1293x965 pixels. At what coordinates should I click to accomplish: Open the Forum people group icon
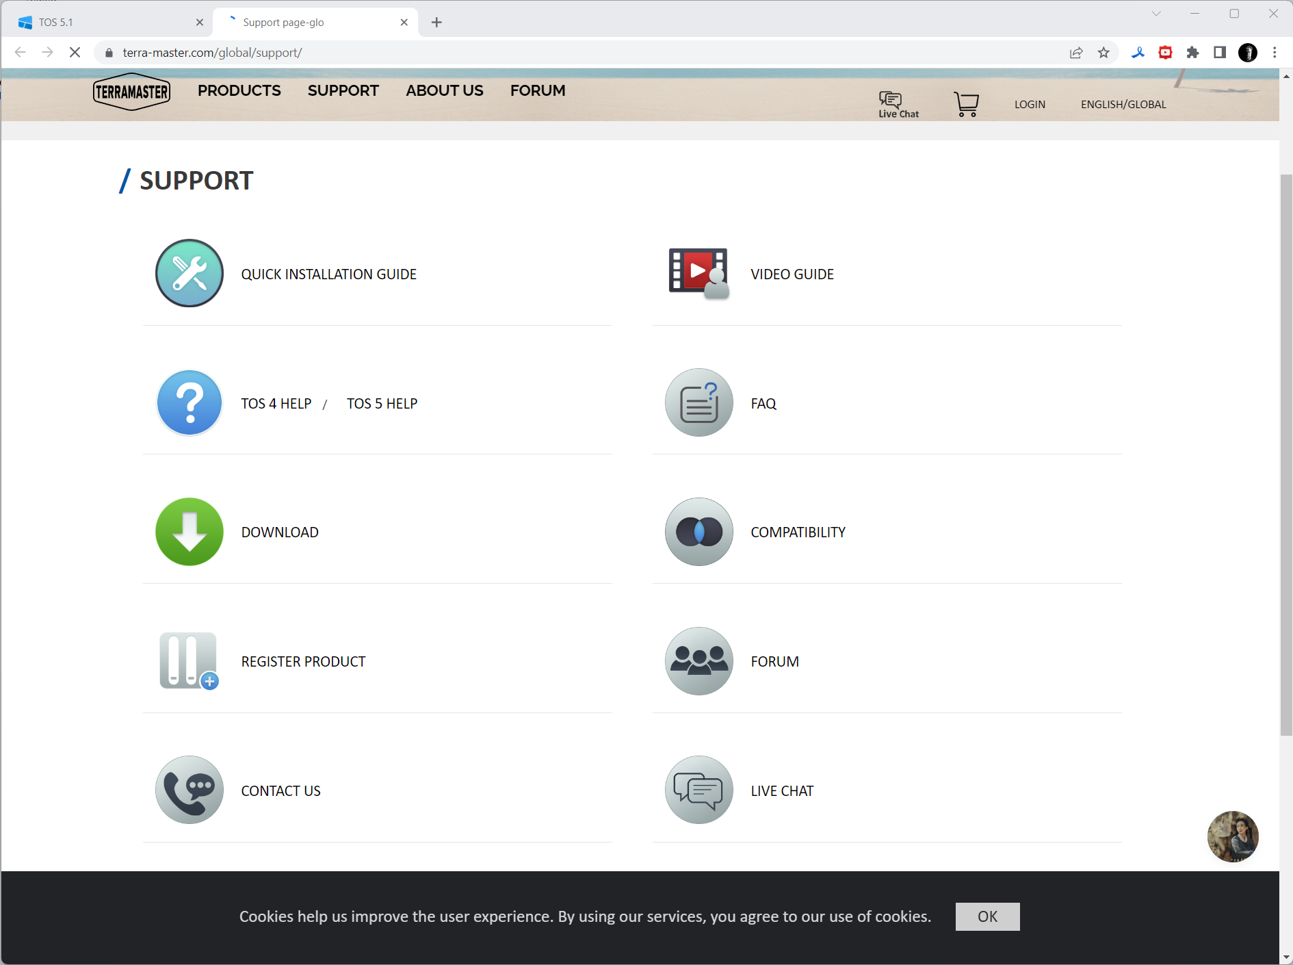(698, 661)
